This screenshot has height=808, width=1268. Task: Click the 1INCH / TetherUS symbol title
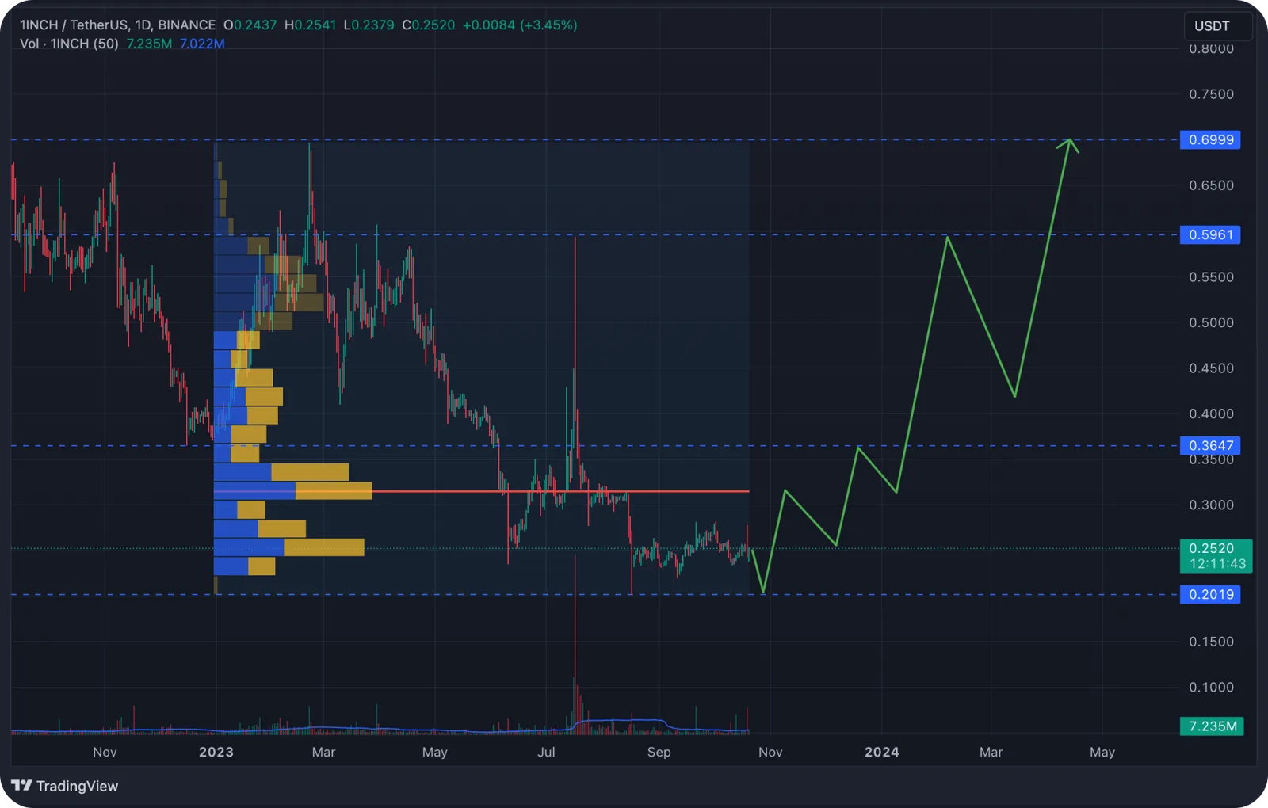point(117,25)
